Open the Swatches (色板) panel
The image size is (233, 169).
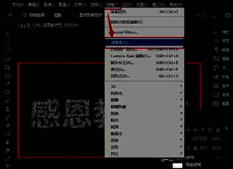point(221,86)
